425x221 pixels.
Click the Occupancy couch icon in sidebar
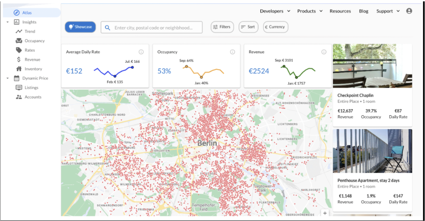tap(19, 40)
